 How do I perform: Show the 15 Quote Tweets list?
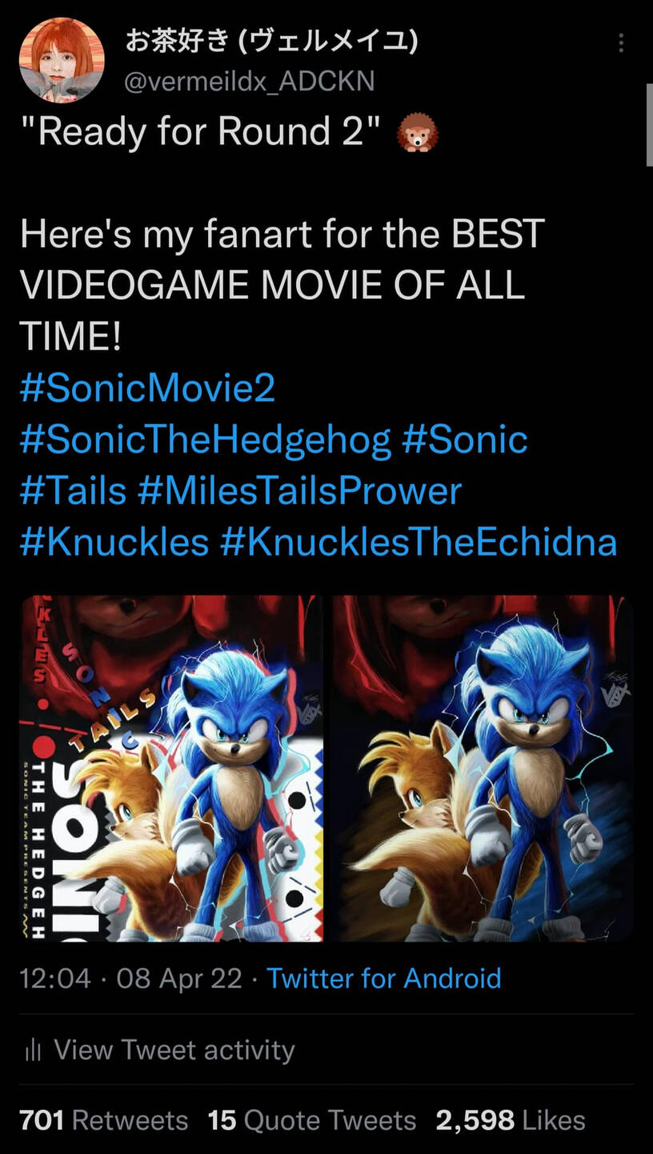tap(312, 1120)
